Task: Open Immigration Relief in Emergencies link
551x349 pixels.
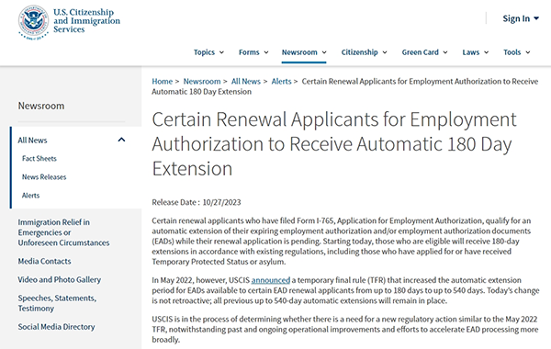Action: (x=63, y=232)
